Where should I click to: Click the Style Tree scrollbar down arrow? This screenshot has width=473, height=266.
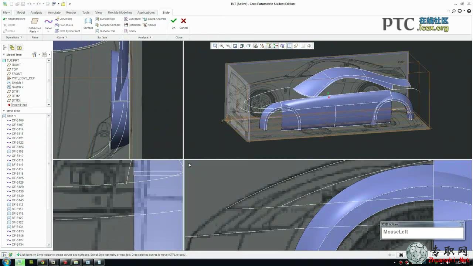coord(49,245)
